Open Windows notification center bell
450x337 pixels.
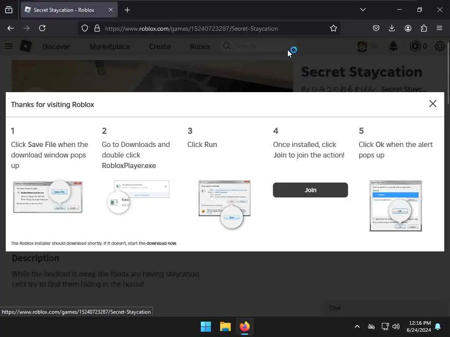click(438, 326)
